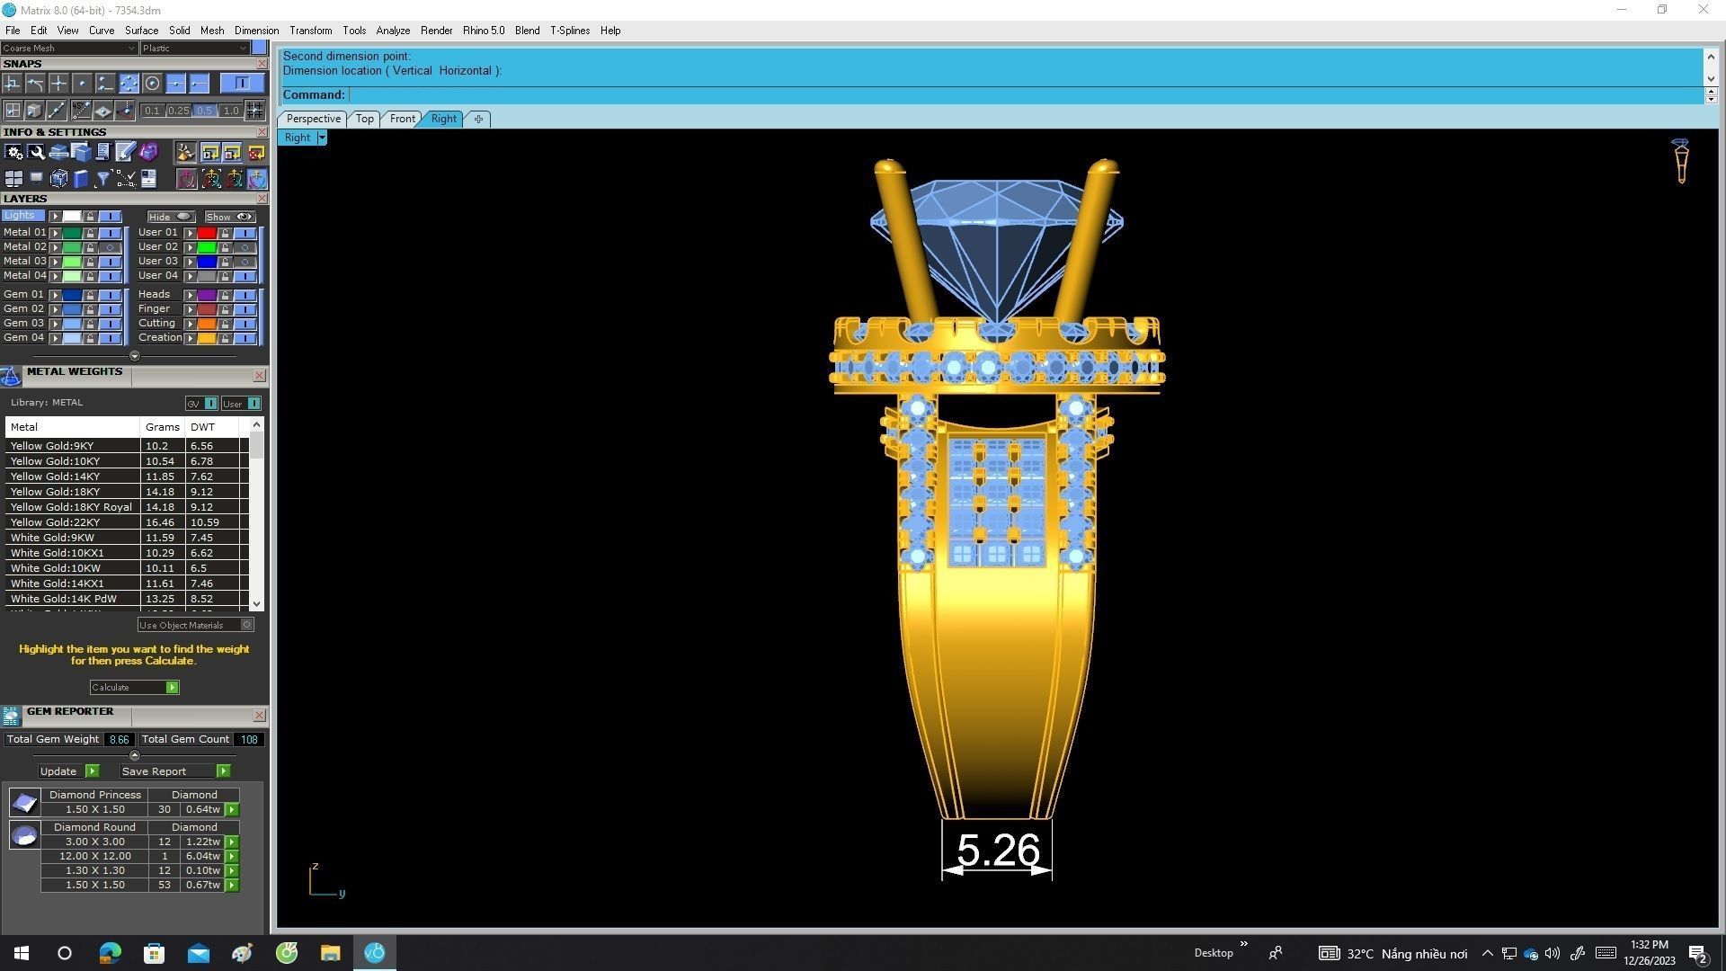
Task: Click the blue book library icon
Action: click(x=81, y=179)
